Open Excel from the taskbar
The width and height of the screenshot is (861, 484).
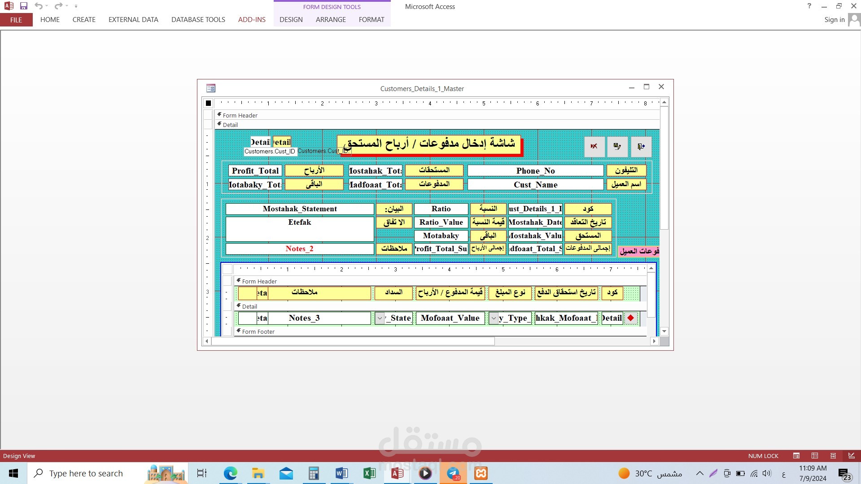point(369,473)
